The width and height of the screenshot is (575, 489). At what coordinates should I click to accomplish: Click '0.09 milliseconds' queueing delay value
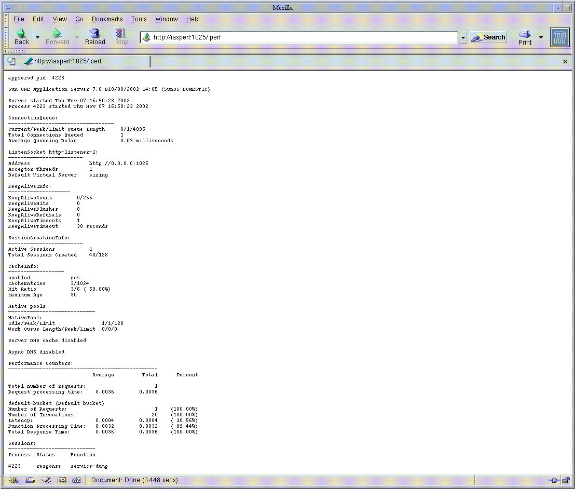(x=147, y=141)
